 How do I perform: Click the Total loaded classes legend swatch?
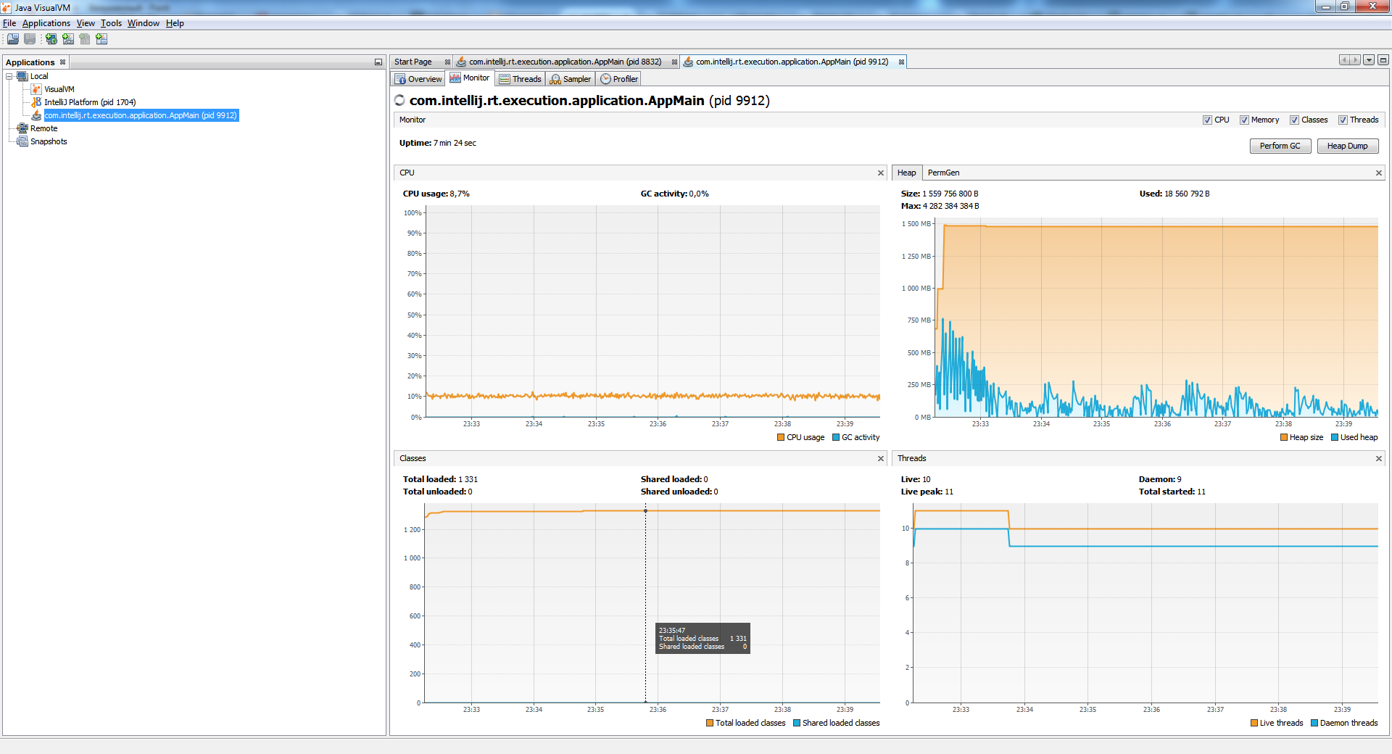coord(710,723)
